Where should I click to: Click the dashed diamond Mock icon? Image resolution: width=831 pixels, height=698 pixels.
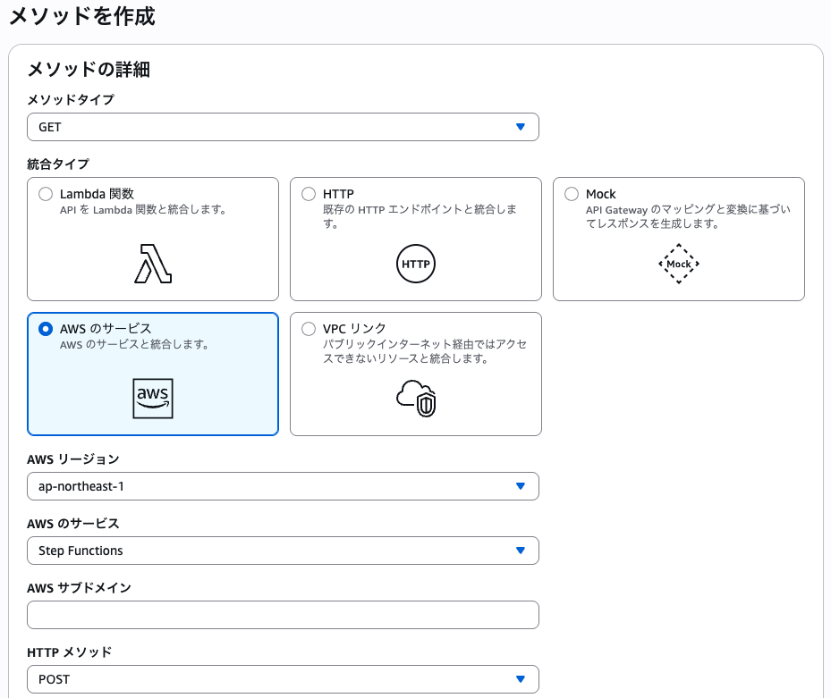click(x=679, y=264)
